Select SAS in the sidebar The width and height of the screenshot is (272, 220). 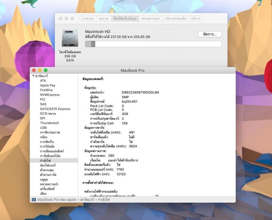click(43, 104)
